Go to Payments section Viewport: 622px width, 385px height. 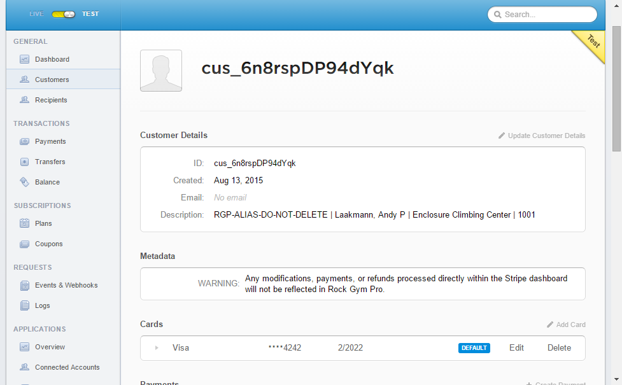[50, 141]
